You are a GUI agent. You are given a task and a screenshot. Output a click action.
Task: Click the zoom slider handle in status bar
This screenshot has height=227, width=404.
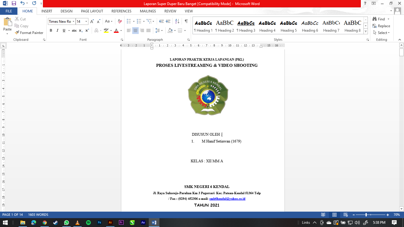366,215
